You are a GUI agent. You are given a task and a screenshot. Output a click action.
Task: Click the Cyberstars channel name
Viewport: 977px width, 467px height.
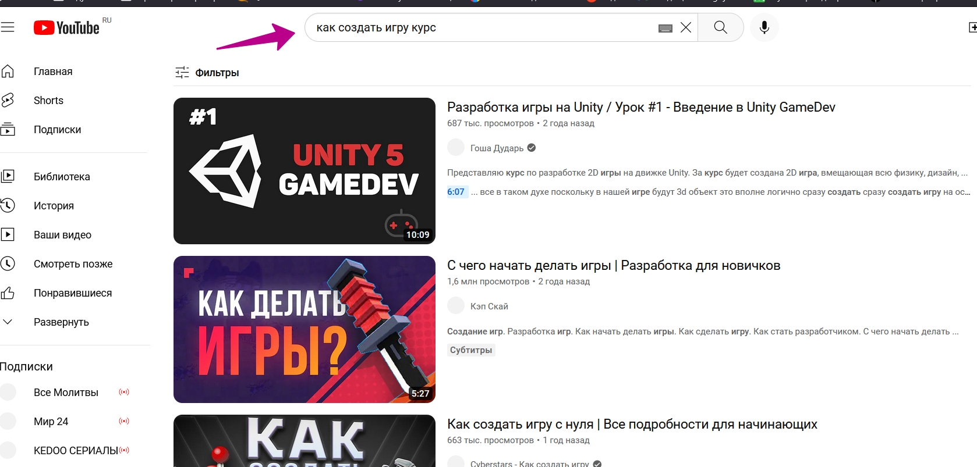pyautogui.click(x=530, y=464)
